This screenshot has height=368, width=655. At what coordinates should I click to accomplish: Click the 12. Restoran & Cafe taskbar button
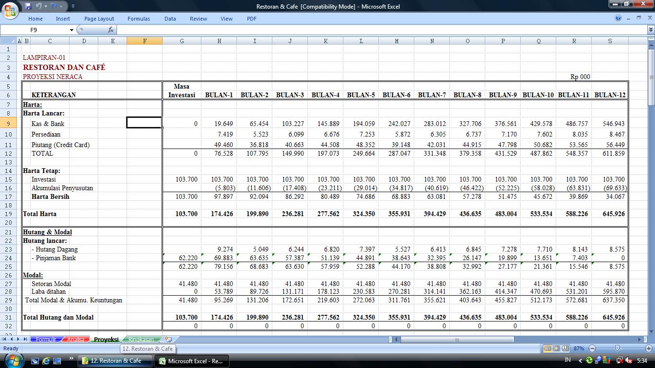coord(115,360)
